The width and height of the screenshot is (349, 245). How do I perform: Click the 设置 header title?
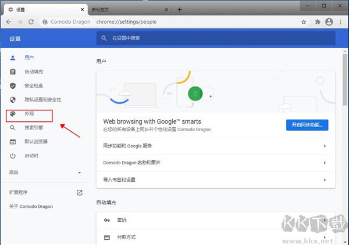[x=15, y=39]
